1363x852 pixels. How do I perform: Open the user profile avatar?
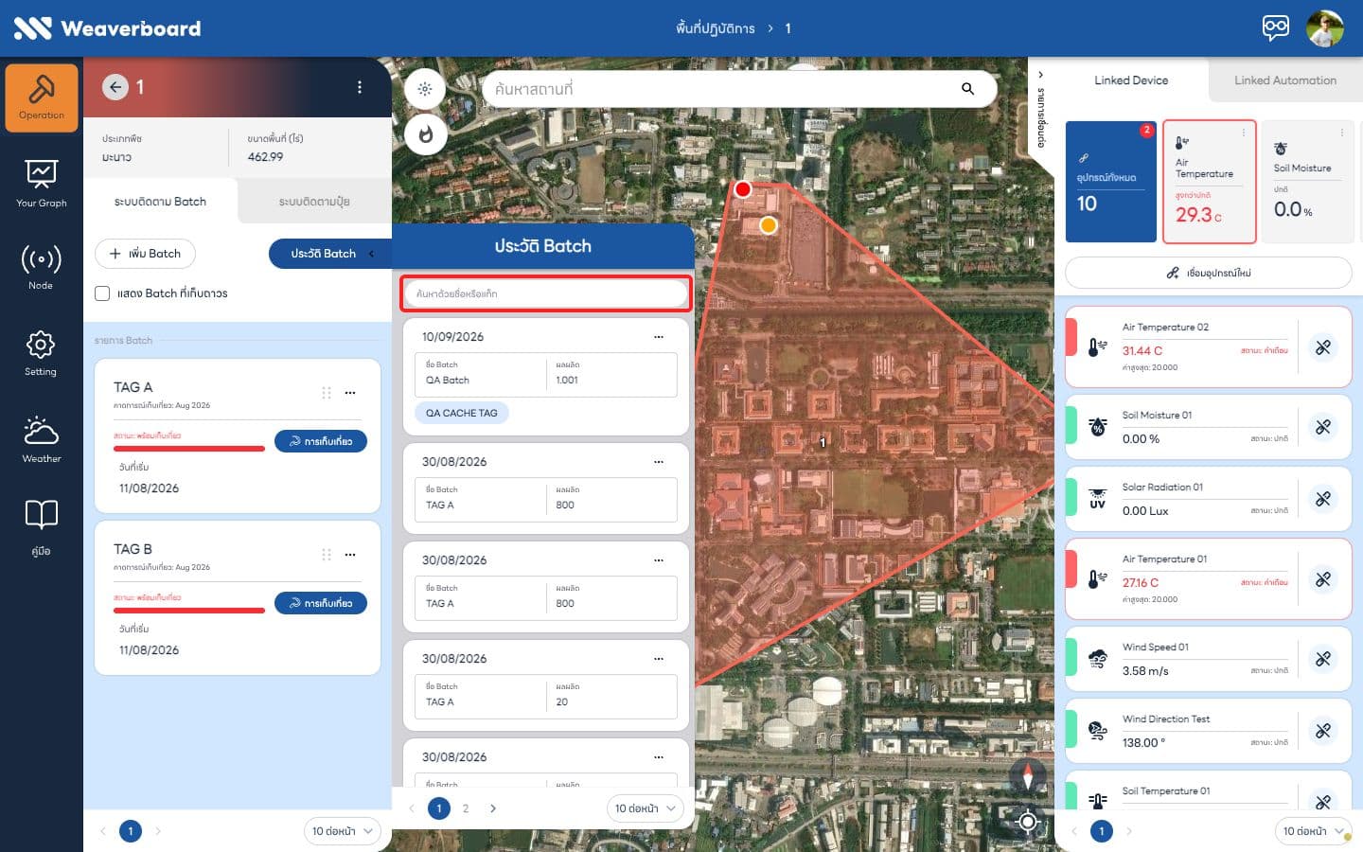1325,28
